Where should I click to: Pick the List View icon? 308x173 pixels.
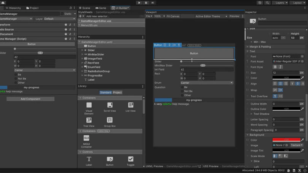tap(131, 105)
